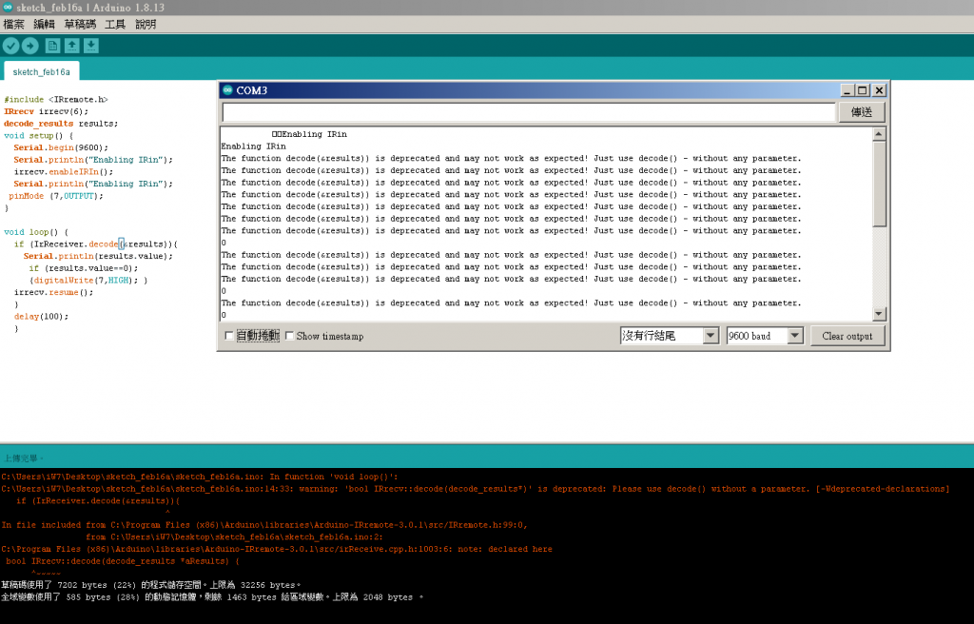Select the sketch_feb16a tab
The image size is (974, 624).
click(42, 71)
